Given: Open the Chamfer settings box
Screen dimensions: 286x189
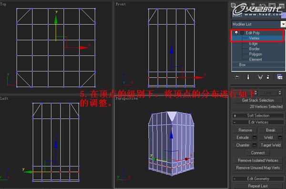Looking at the screenshot, I should (255, 145).
